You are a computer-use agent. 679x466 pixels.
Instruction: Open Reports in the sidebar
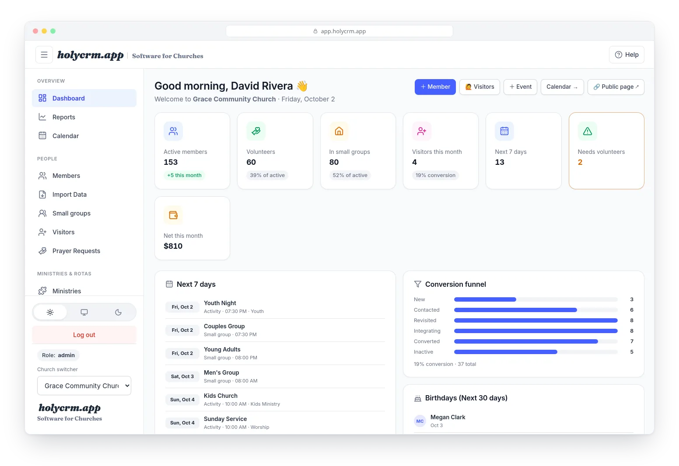[x=84, y=117]
